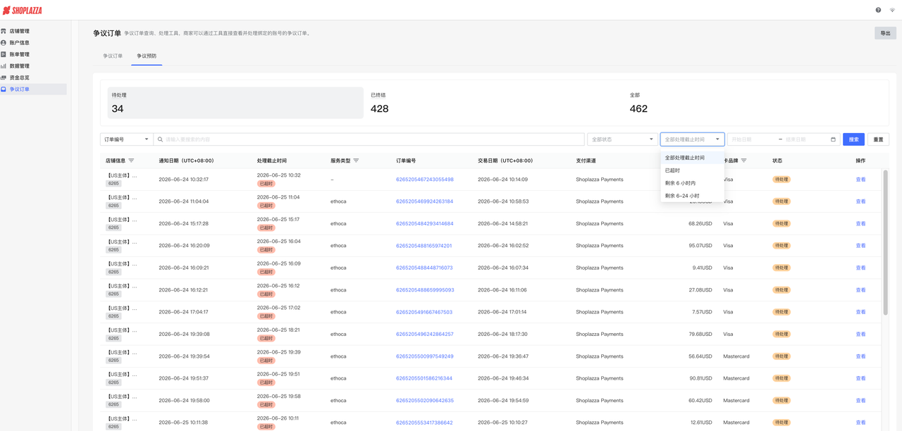This screenshot has width=902, height=431.
Task: Click the 重置 reset button
Action: click(x=878, y=139)
